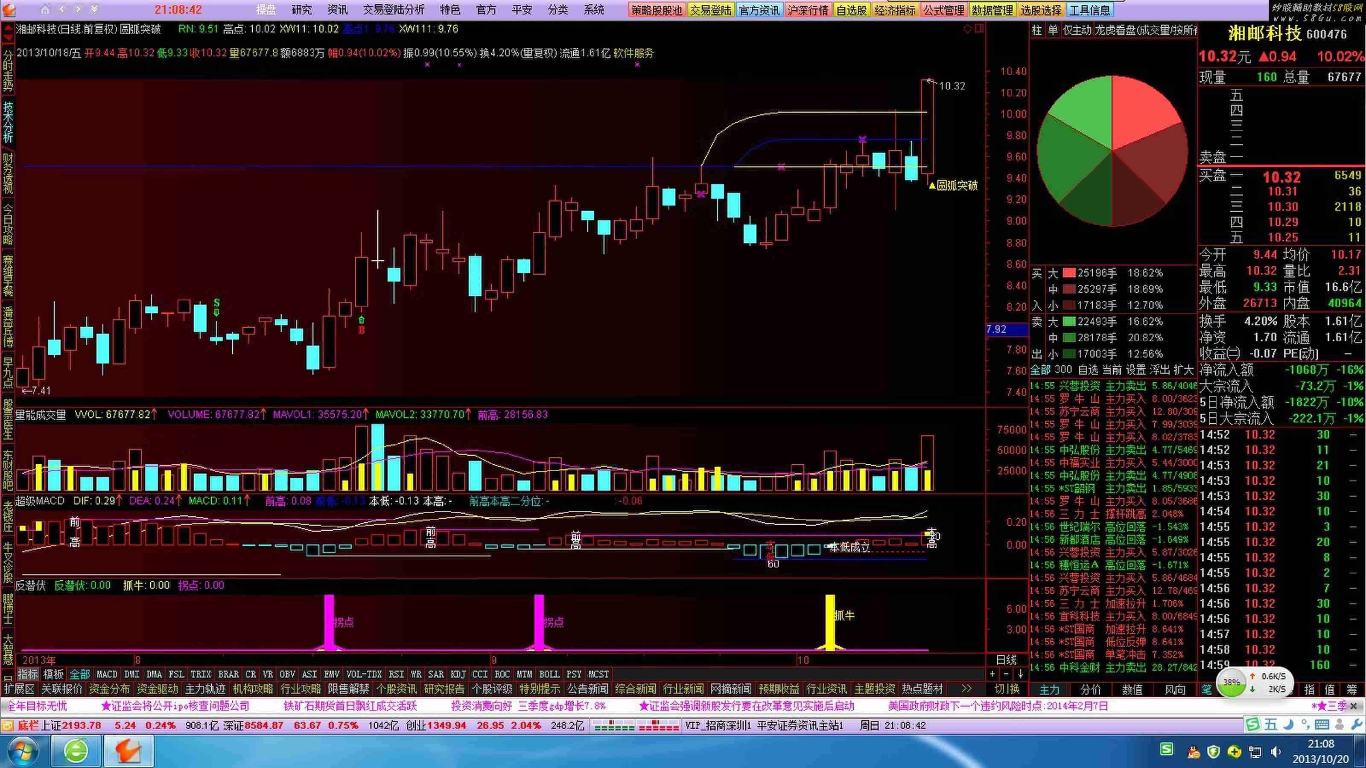The height and width of the screenshot is (768, 1366).
Task: Click the green S tray icon in taskbar
Action: (1167, 749)
